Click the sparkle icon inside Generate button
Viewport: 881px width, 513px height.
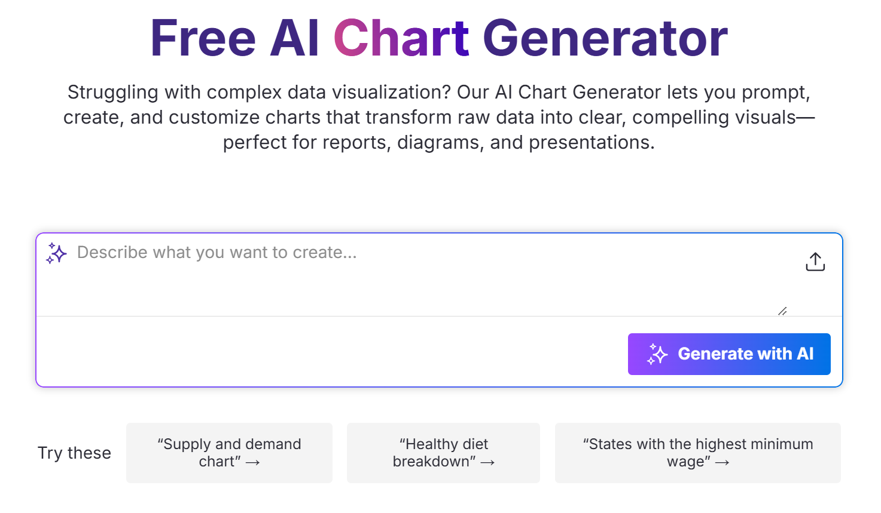click(657, 354)
